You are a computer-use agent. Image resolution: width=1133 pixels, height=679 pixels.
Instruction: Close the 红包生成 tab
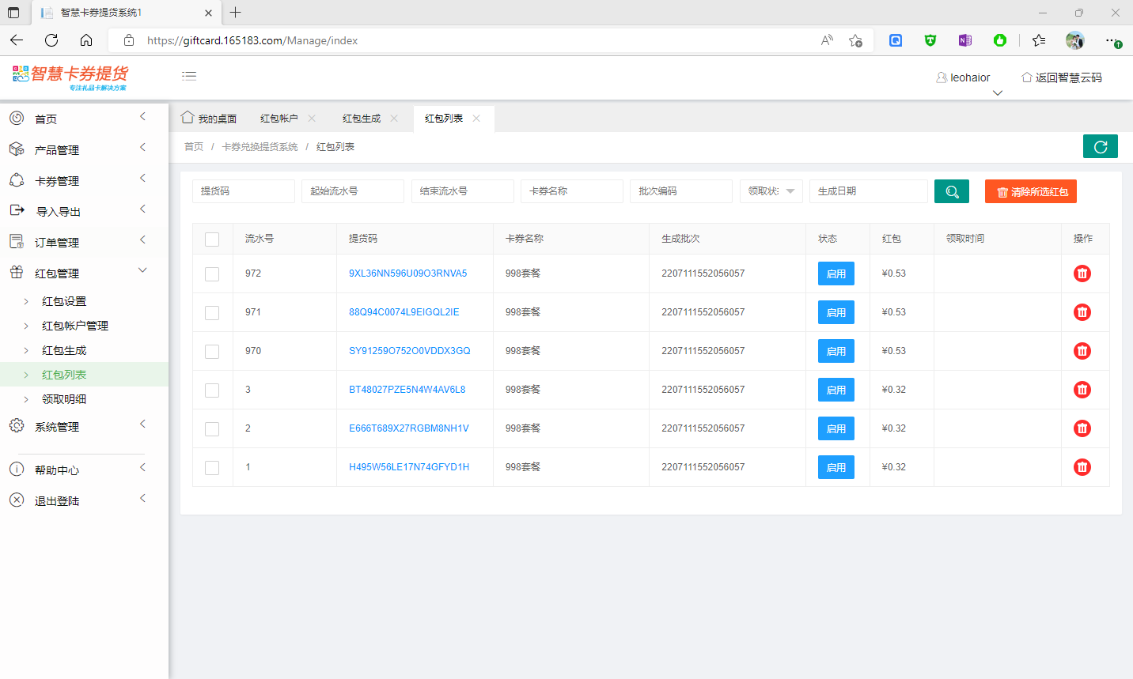[394, 119]
